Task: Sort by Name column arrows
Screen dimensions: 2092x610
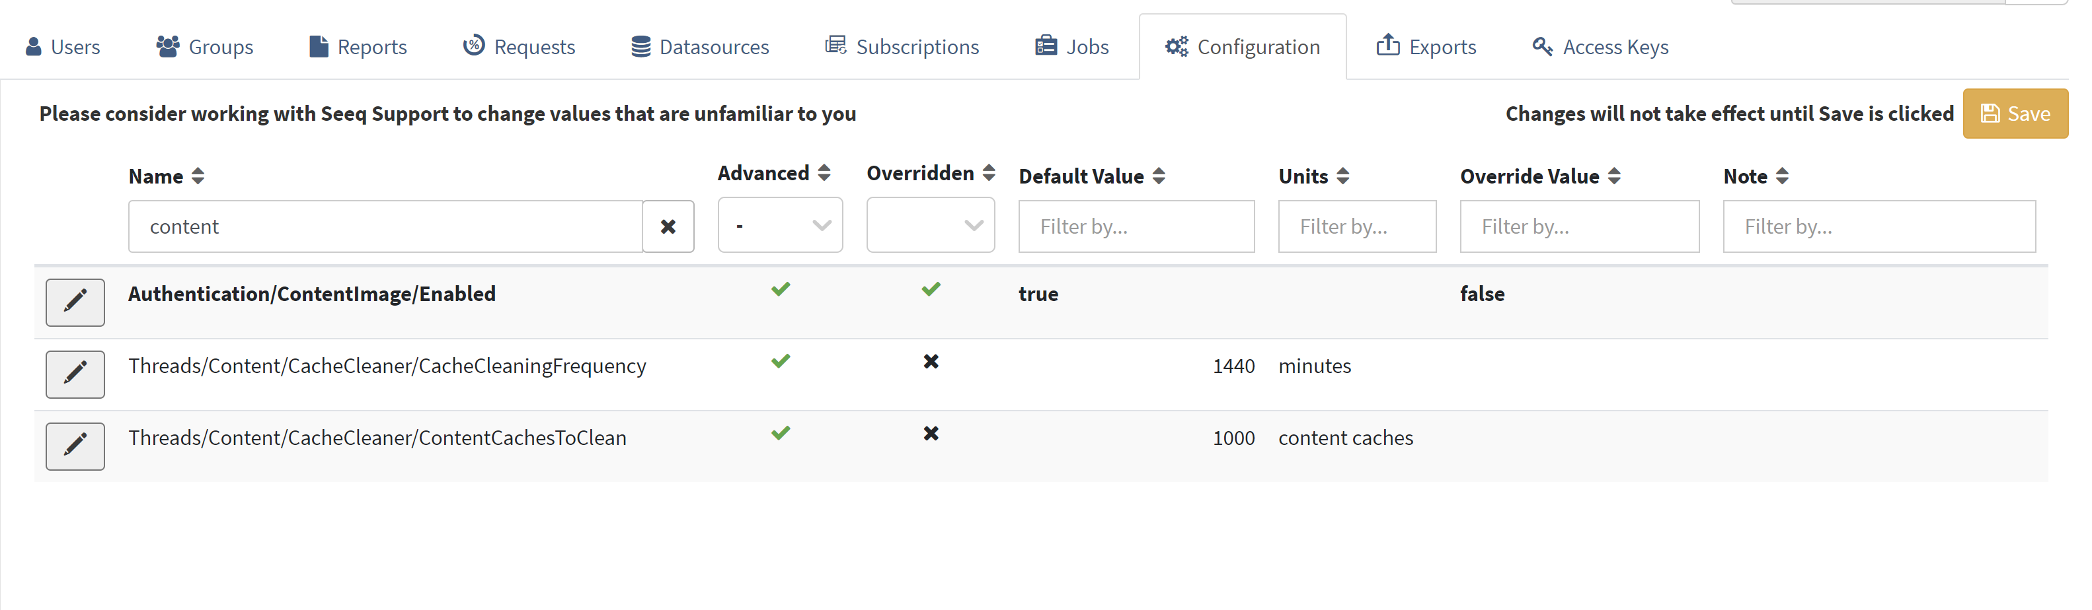Action: pos(198,176)
